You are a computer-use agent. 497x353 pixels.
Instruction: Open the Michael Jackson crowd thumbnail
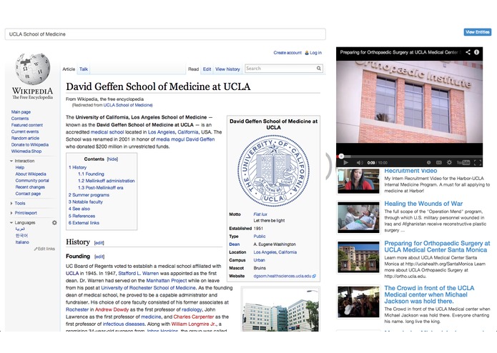358,302
